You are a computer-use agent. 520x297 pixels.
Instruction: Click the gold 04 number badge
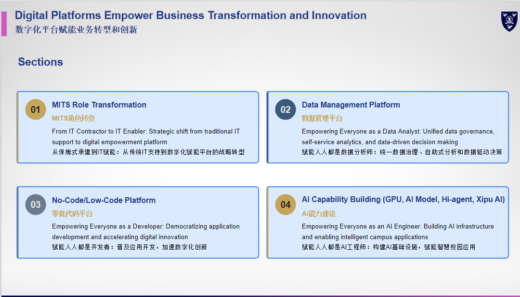285,204
